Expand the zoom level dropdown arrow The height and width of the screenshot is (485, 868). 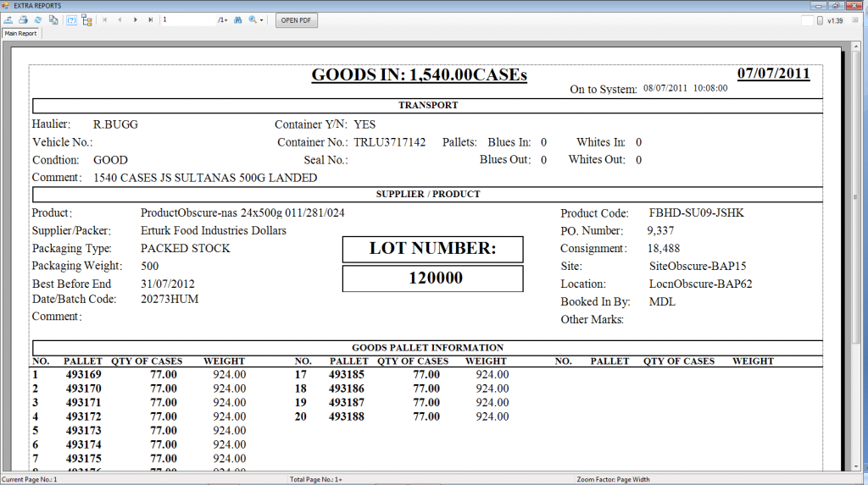262,19
